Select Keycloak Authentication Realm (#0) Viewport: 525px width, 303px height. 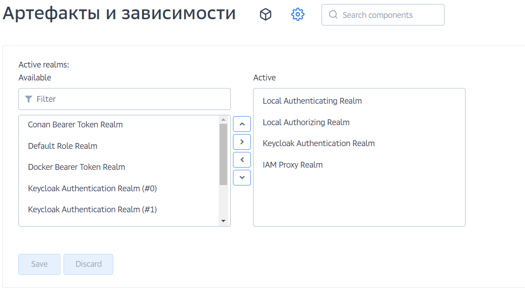pyautogui.click(x=92, y=189)
